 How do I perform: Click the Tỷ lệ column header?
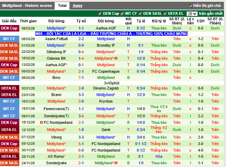click(141, 21)
